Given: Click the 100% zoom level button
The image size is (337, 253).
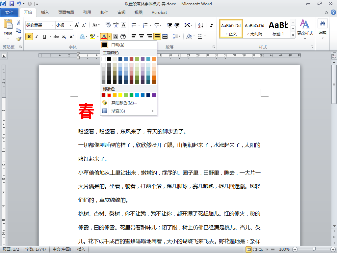Looking at the screenshot, I should click(x=284, y=249).
